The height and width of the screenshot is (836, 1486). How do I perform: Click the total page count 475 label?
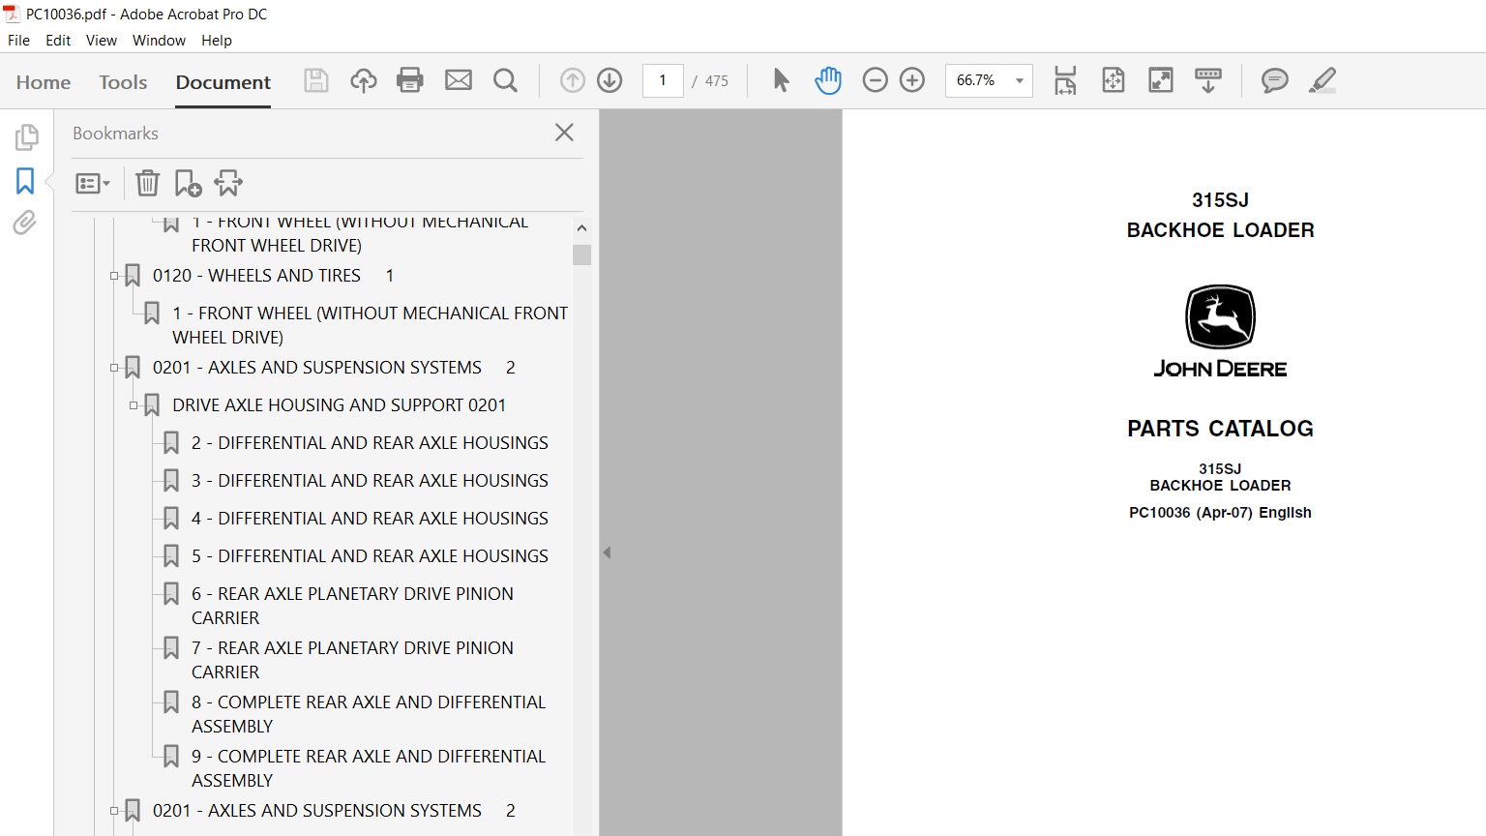coord(717,81)
